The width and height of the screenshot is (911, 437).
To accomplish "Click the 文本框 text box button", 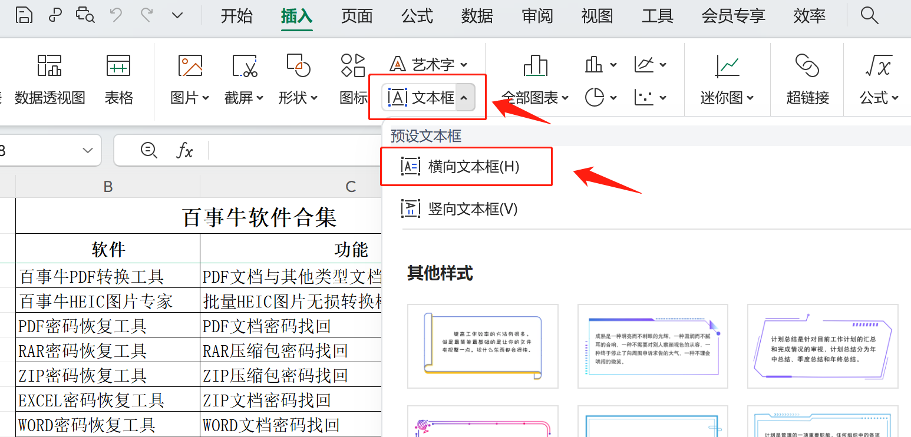I will click(x=420, y=98).
